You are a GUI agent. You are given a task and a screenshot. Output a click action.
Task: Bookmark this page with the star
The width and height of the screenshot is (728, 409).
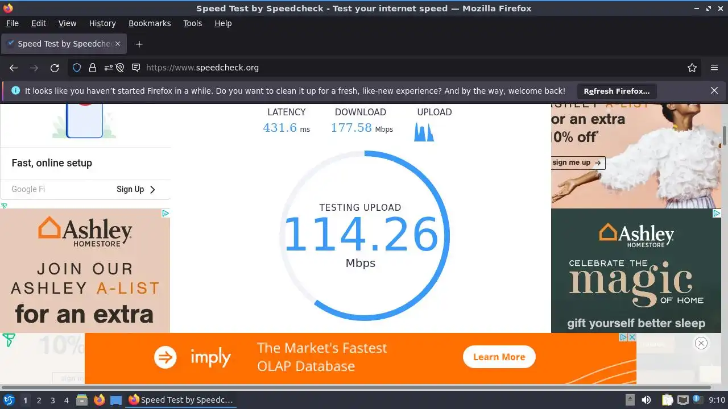692,68
